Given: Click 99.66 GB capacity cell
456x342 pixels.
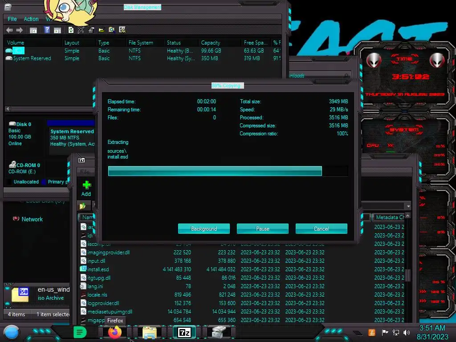Looking at the screenshot, I should tap(211, 51).
